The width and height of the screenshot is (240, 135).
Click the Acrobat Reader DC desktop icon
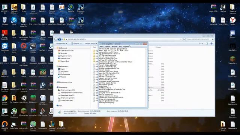4,35
